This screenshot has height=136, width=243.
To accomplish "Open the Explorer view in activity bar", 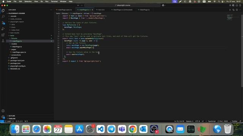I will (x=3, y=11).
